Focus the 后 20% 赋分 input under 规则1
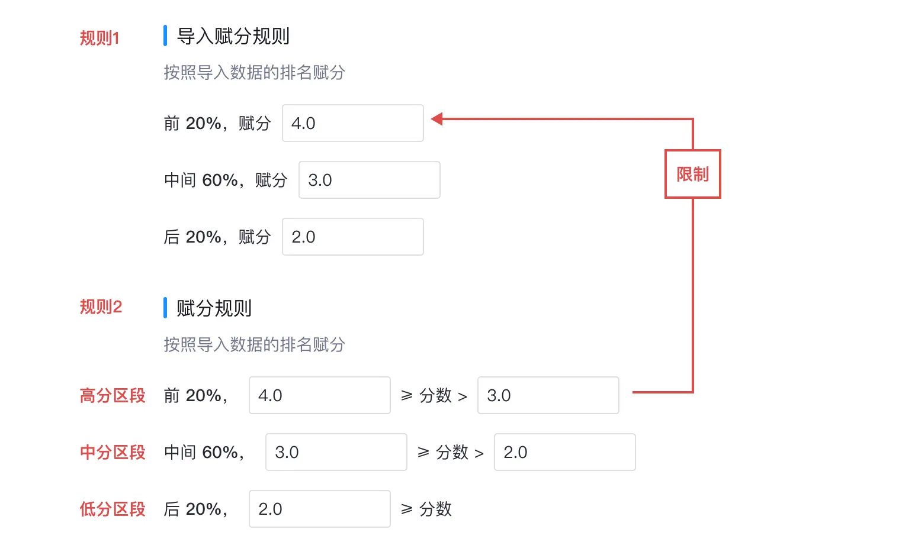Image resolution: width=899 pixels, height=555 pixels. tap(353, 237)
